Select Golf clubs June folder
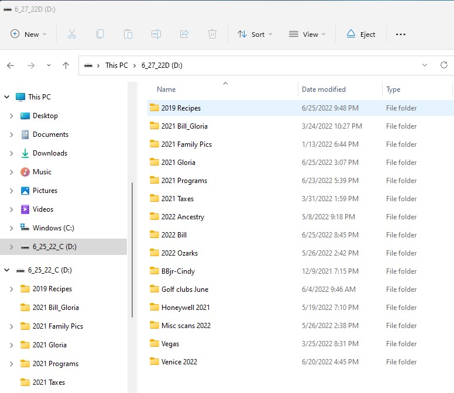The width and height of the screenshot is (454, 393). (185, 289)
